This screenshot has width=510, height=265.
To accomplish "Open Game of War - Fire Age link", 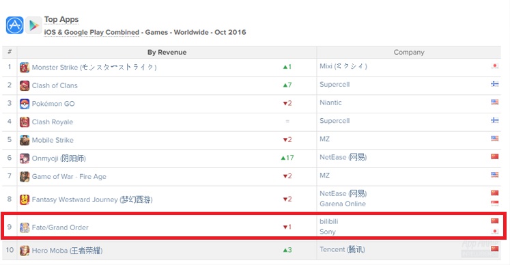I will tap(69, 177).
